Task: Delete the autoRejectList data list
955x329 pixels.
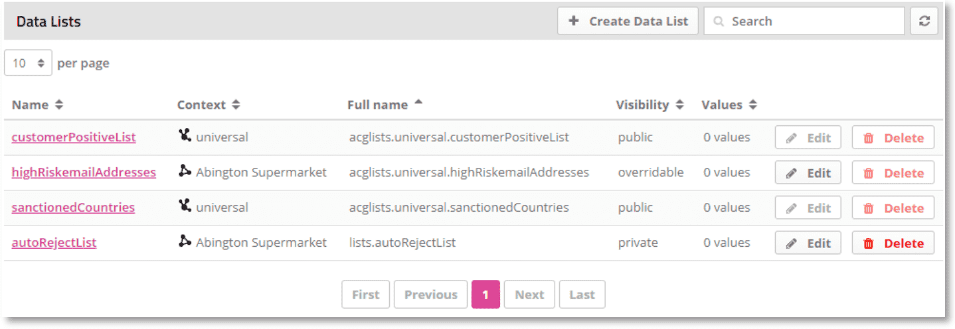Action: [893, 243]
